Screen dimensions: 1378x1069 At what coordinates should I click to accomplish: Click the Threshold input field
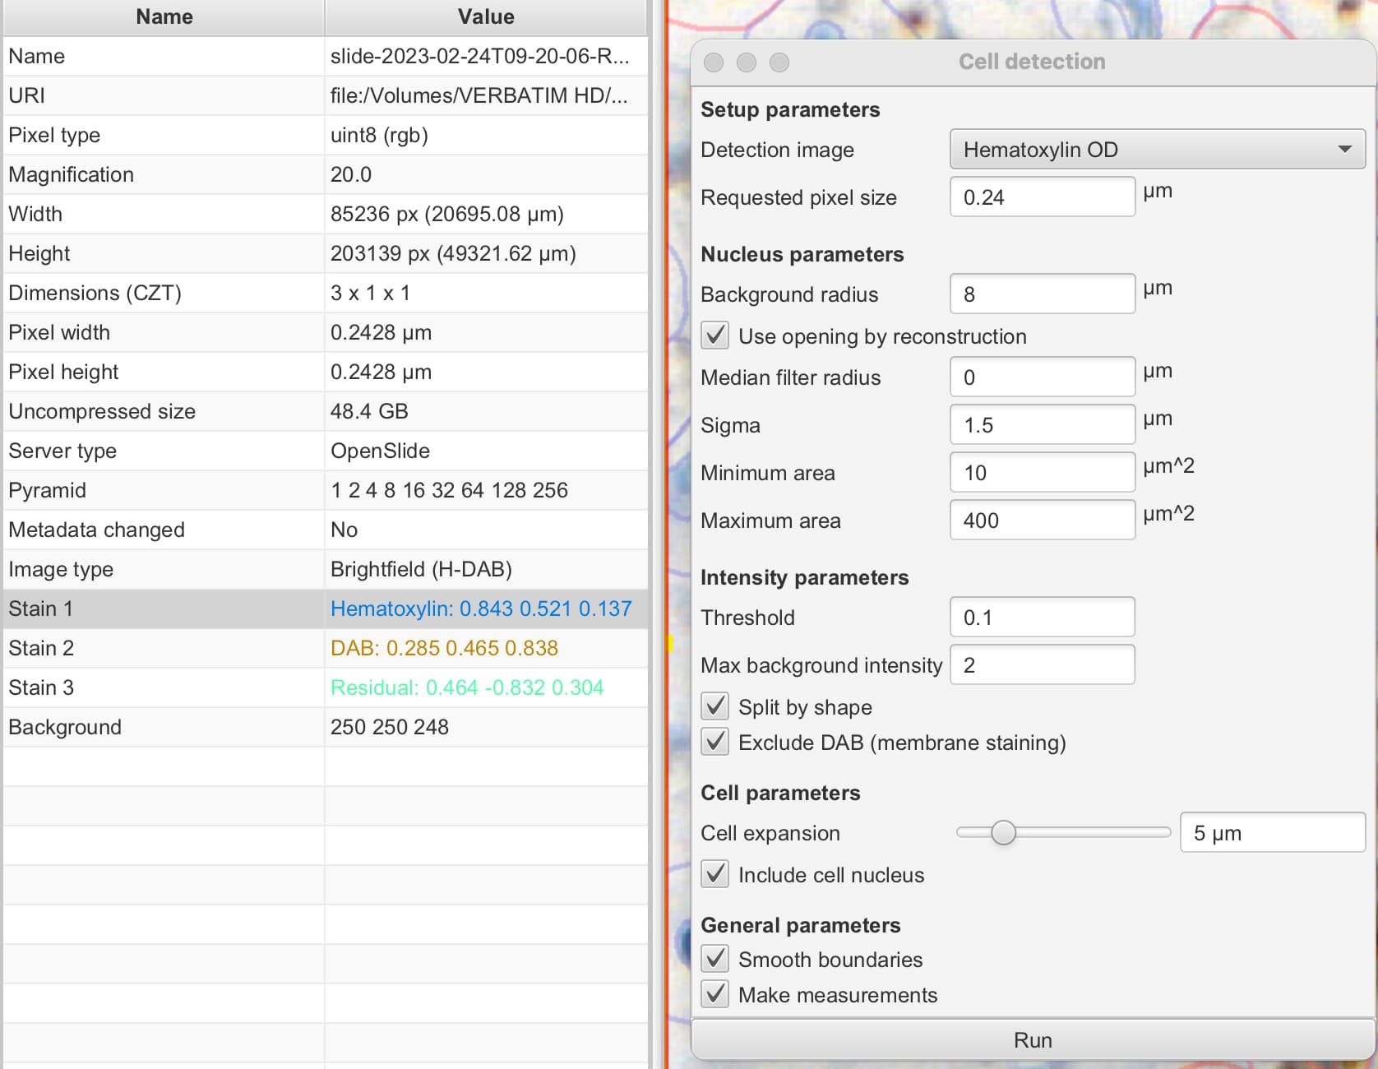1042,617
